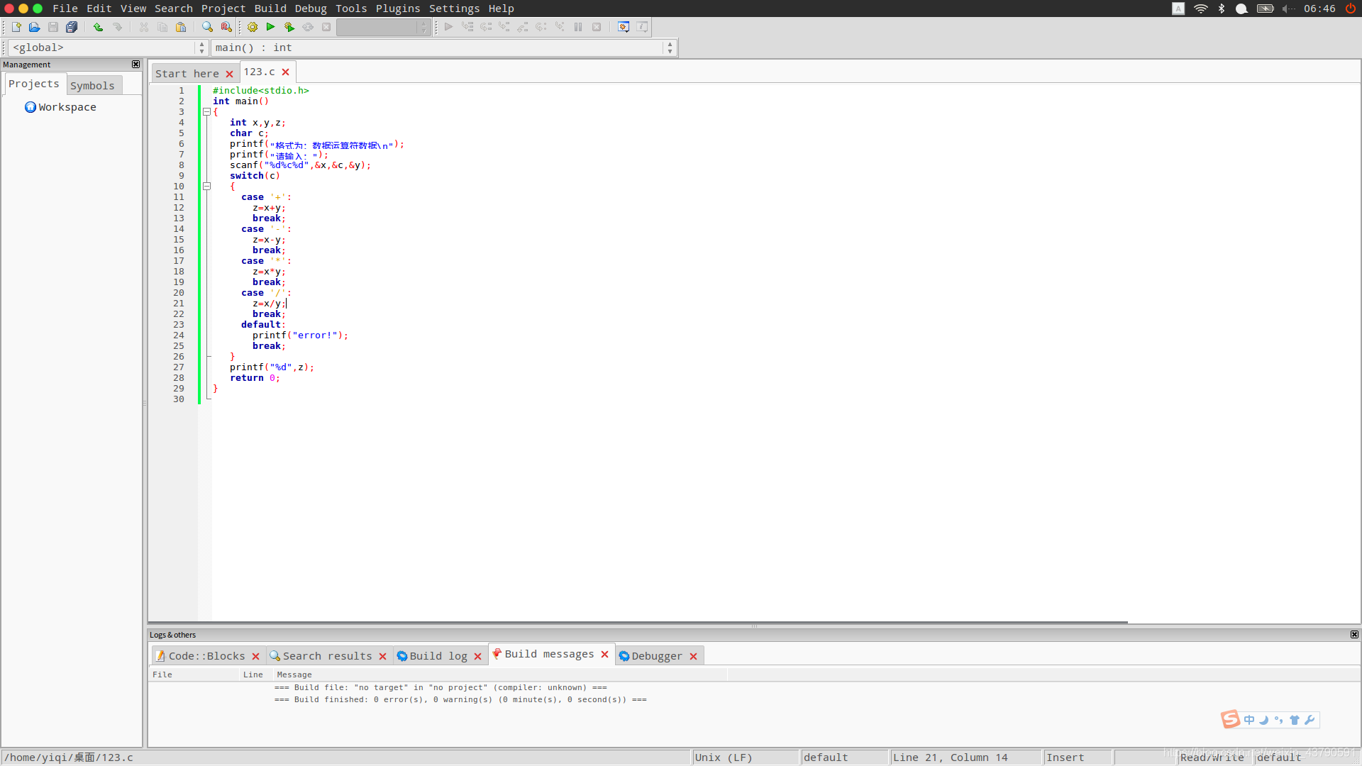
Task: Open the debugging windows icon
Action: (623, 27)
